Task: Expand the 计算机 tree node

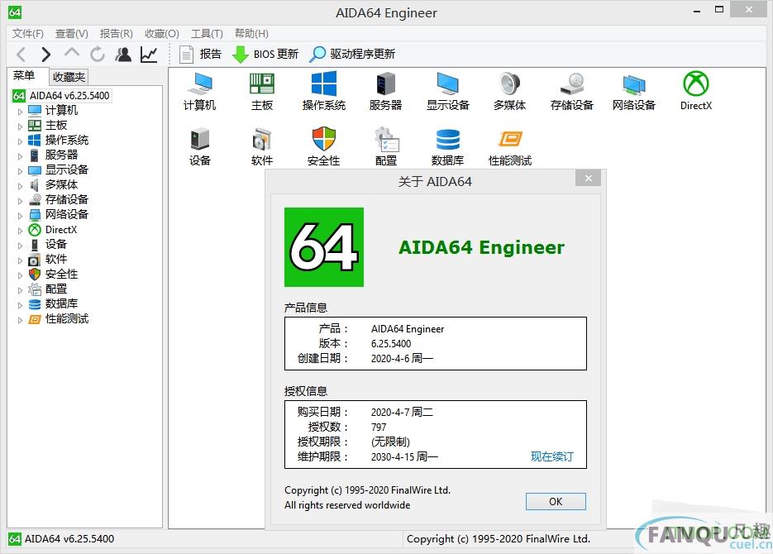Action: [20, 112]
